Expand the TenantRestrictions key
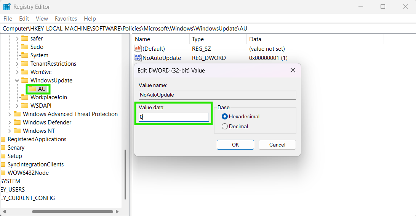416x216 pixels. (17, 64)
